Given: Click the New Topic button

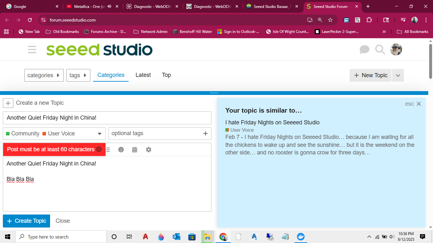Looking at the screenshot, I should pyautogui.click(x=371, y=75).
